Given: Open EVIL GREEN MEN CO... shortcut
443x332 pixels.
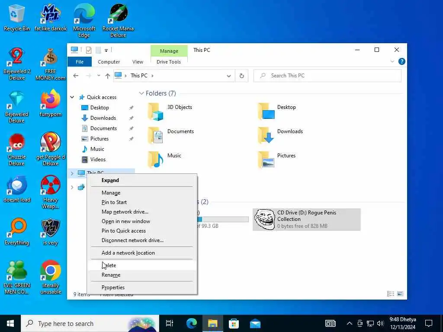Looking at the screenshot, I should (17, 278).
